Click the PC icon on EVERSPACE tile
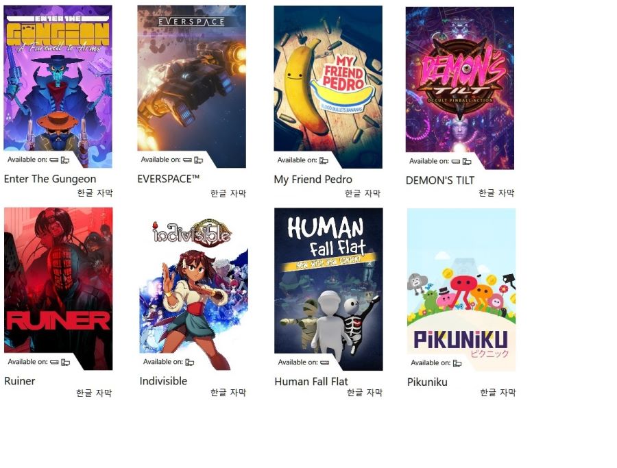Viewport: 617px width, 468px height. coord(199,160)
